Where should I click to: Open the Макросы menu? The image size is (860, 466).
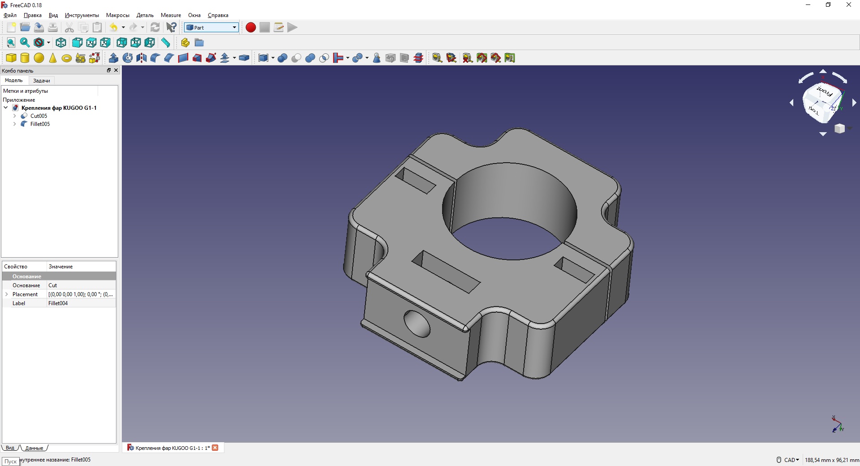(117, 15)
